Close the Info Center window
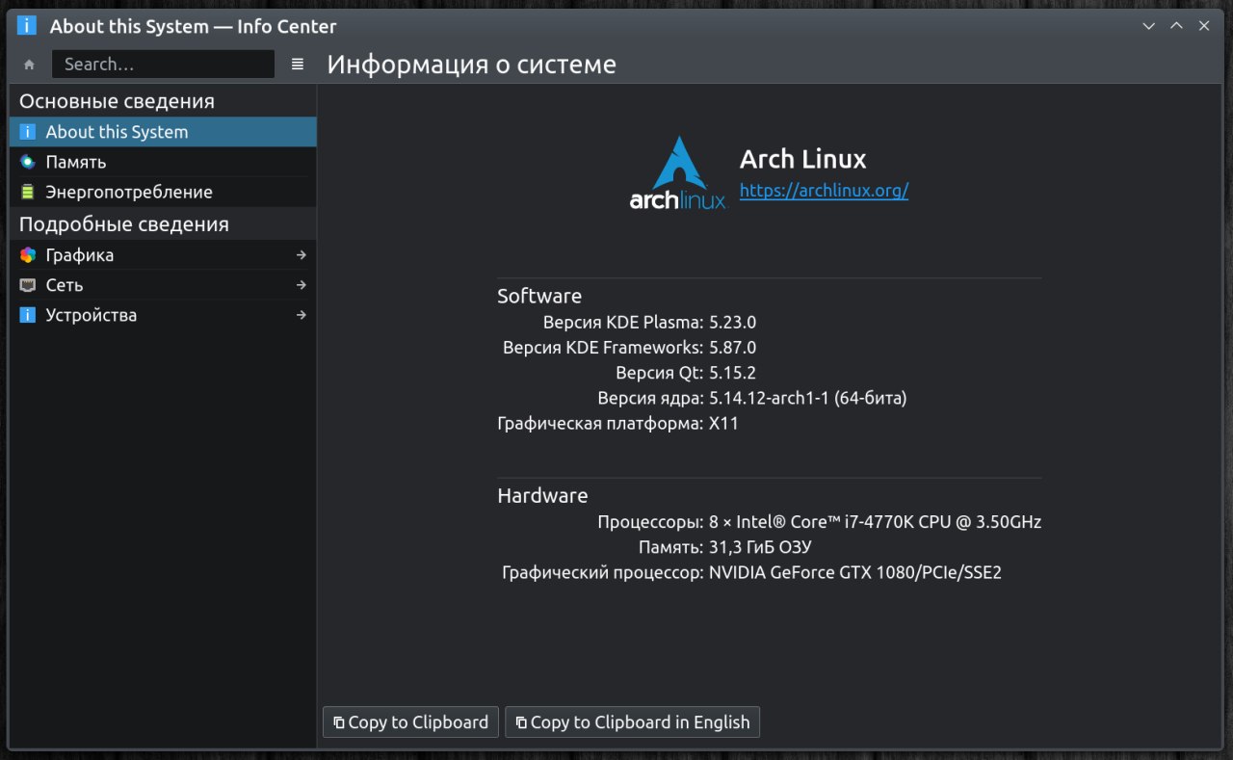Image resolution: width=1233 pixels, height=760 pixels. [x=1204, y=26]
